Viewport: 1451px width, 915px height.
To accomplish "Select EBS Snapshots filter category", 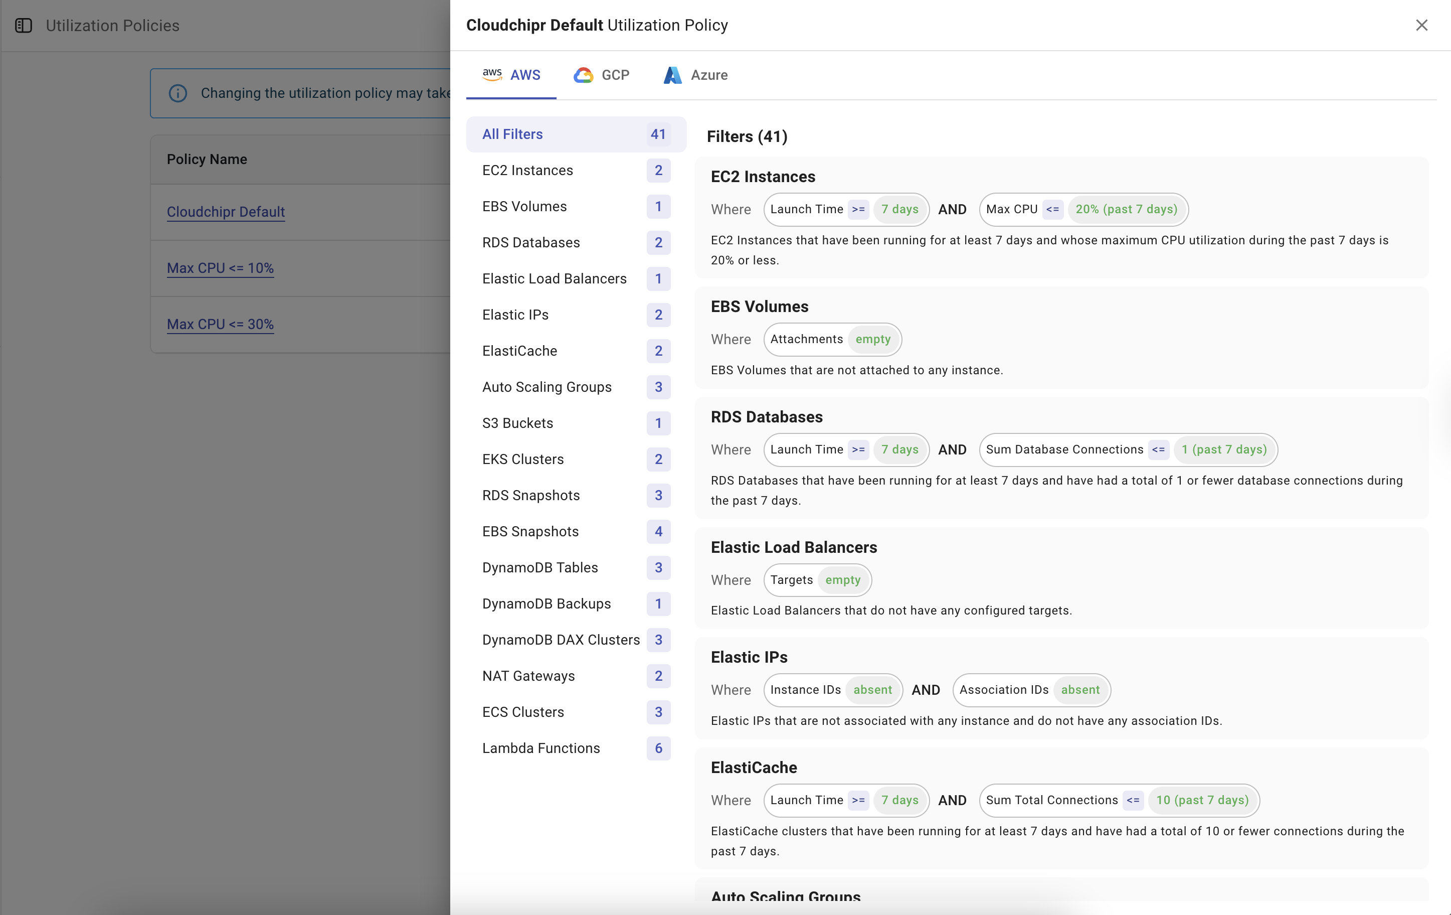I will tap(530, 531).
